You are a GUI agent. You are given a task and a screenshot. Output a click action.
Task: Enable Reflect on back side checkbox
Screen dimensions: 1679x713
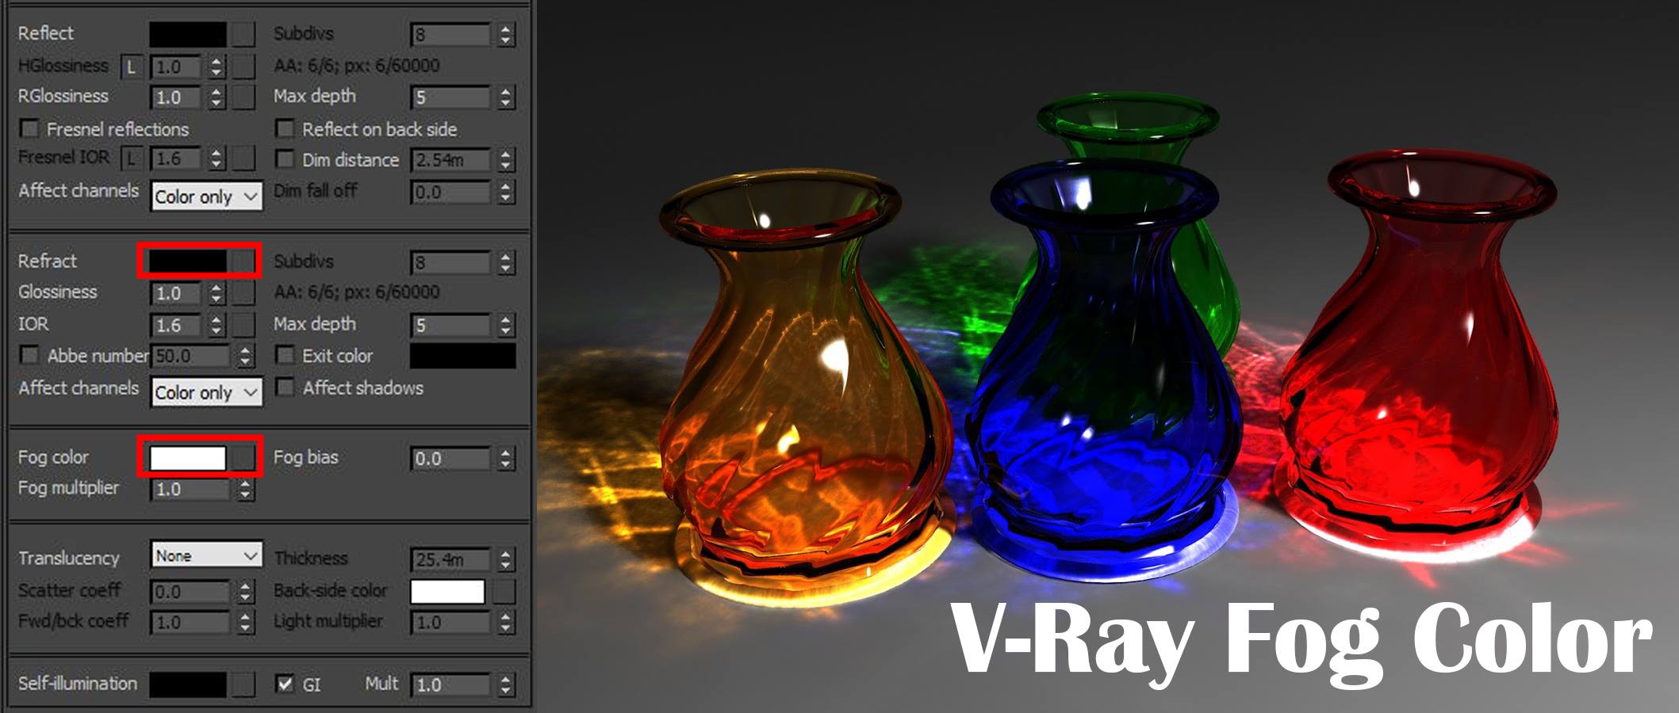coord(285,128)
